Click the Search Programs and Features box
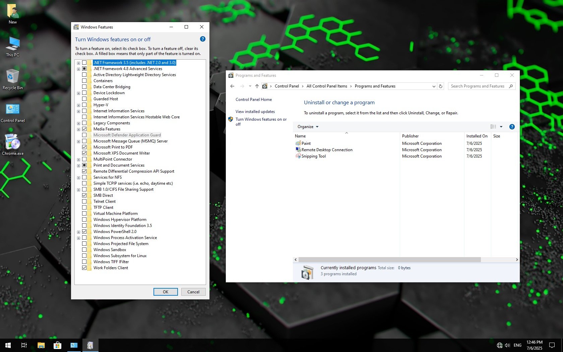 (478, 86)
